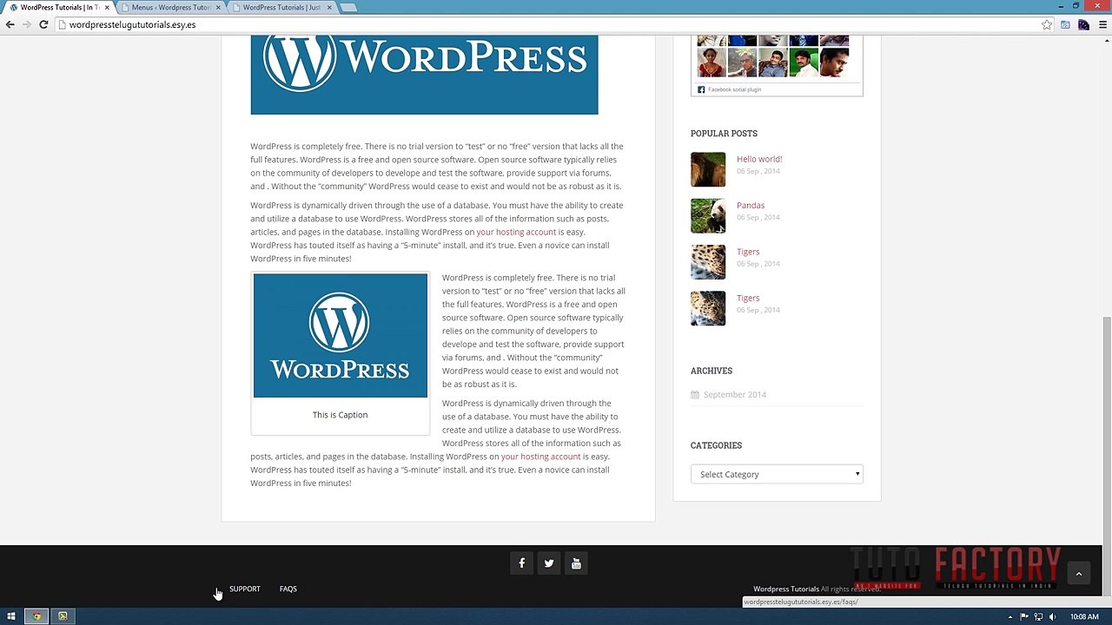Open the Windows Start button
This screenshot has width=1112, height=625.
coord(11,616)
